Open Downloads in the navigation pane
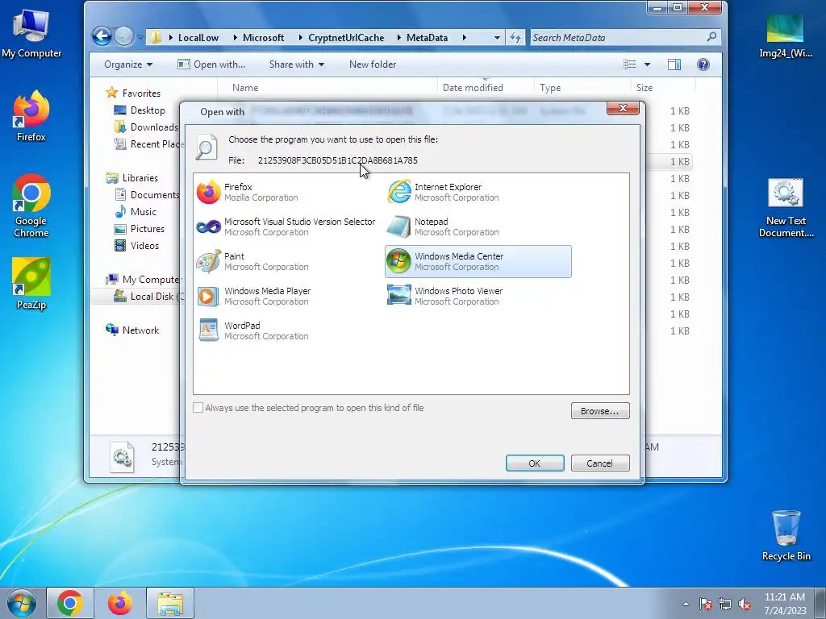The height and width of the screenshot is (619, 826). tap(147, 127)
